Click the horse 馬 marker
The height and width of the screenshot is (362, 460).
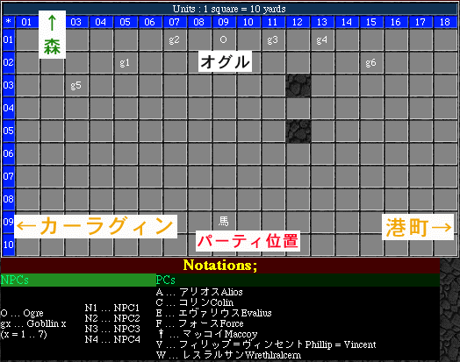223,221
